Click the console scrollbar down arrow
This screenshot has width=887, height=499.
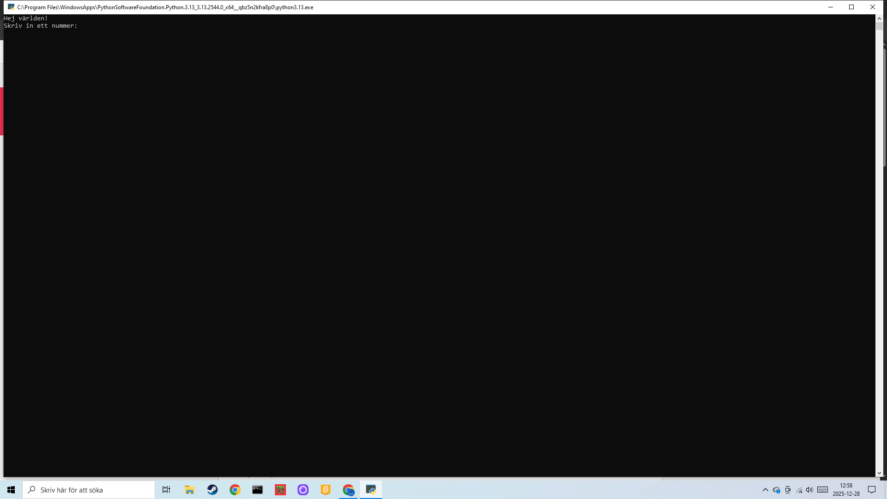pos(879,473)
